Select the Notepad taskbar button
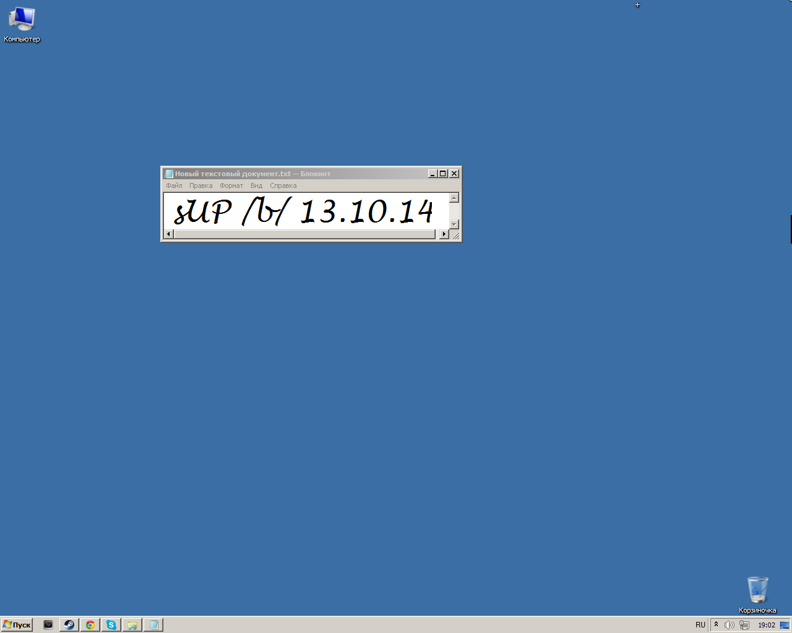792x633 pixels. 153,625
